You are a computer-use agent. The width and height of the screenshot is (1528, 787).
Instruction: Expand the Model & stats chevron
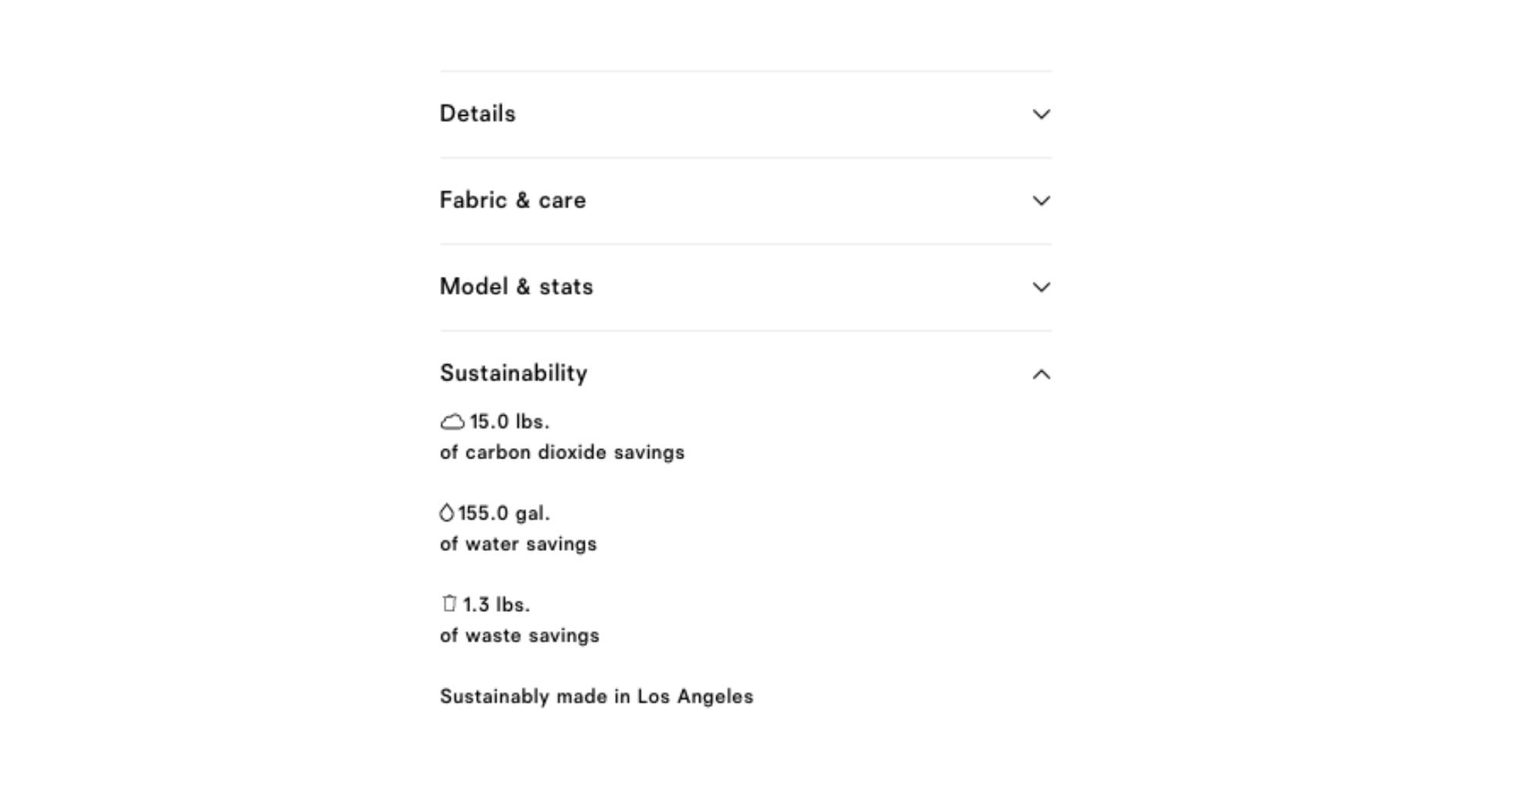click(1041, 287)
